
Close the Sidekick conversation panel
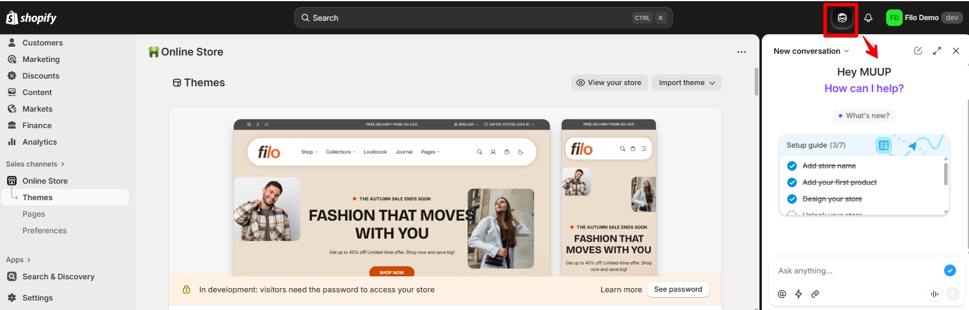click(x=956, y=51)
